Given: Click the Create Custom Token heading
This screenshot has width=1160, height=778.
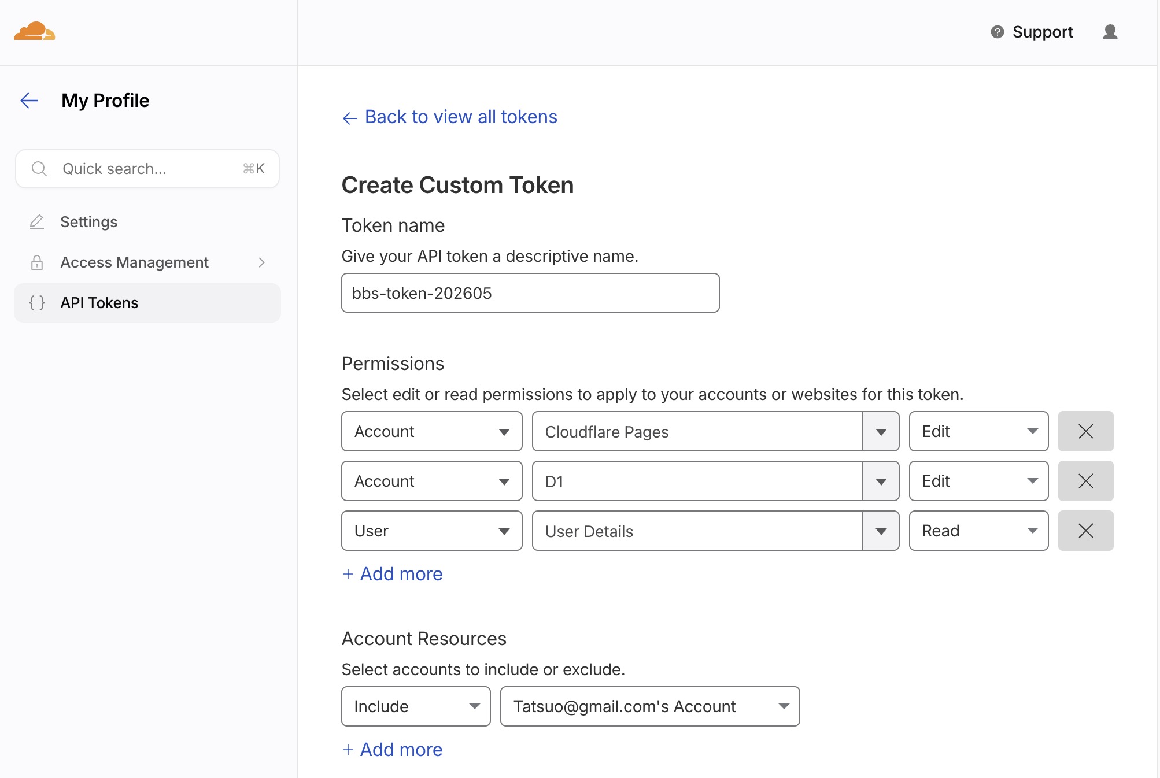Looking at the screenshot, I should (x=457, y=185).
